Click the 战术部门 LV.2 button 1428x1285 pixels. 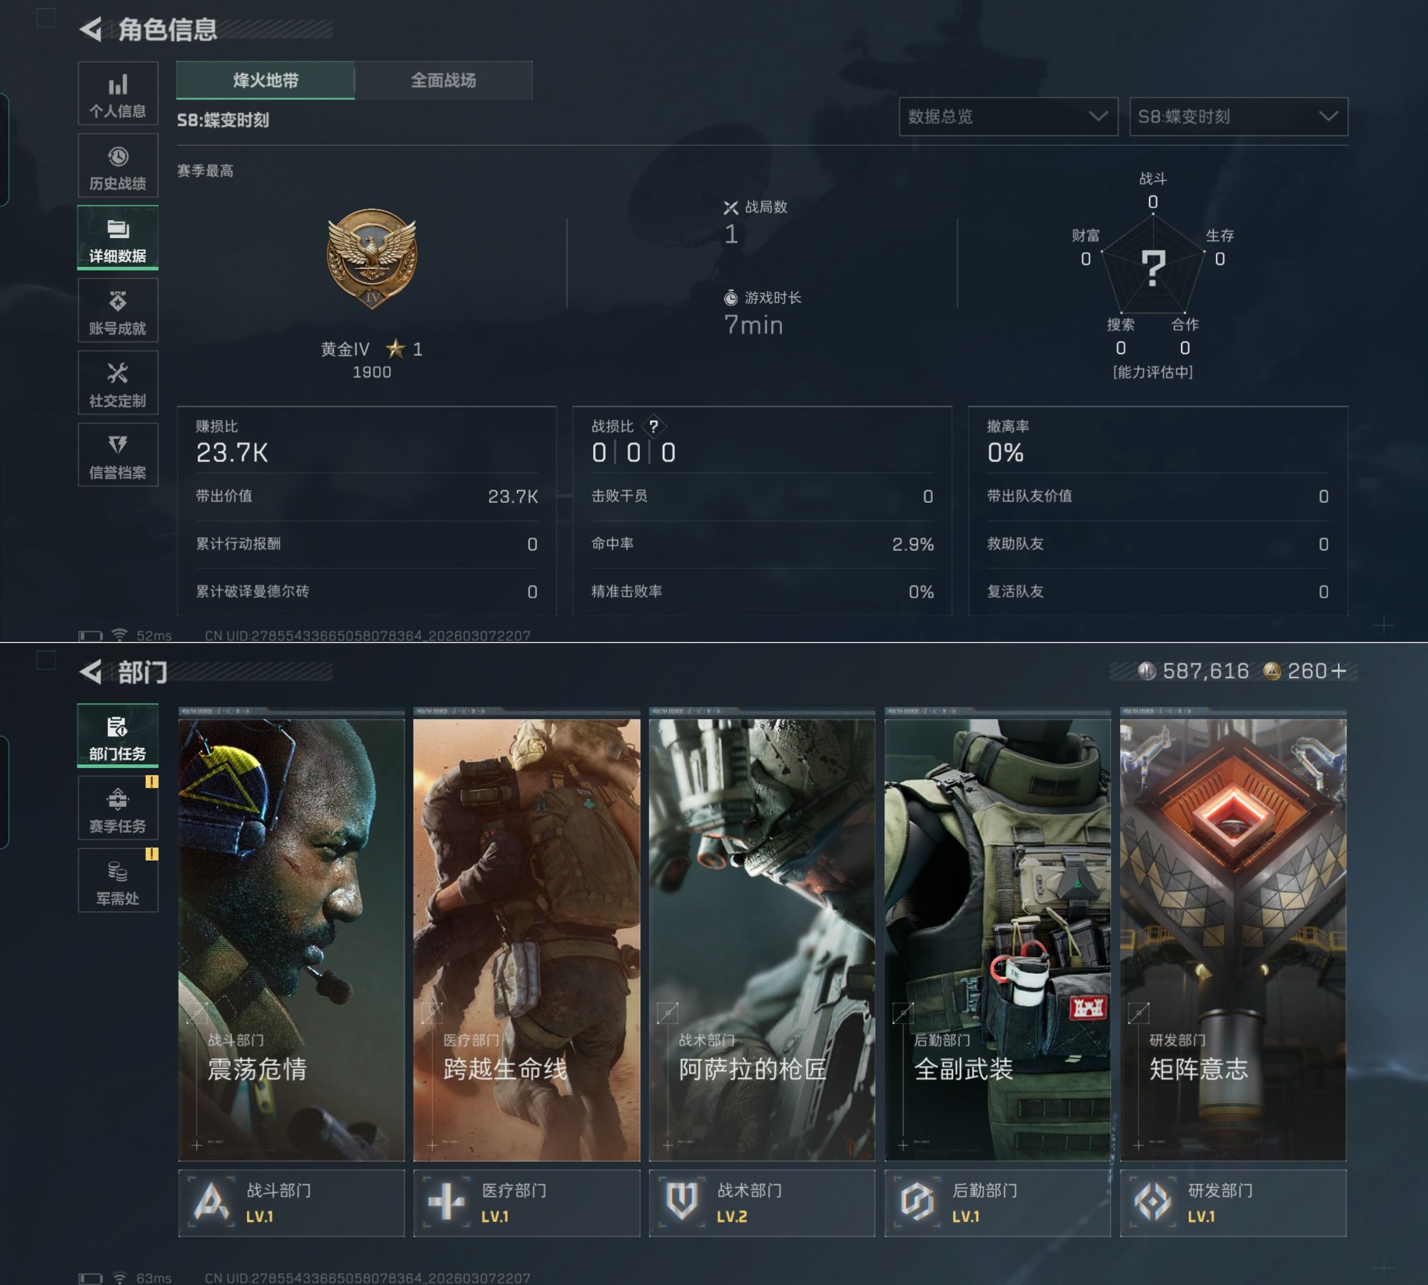(762, 1202)
